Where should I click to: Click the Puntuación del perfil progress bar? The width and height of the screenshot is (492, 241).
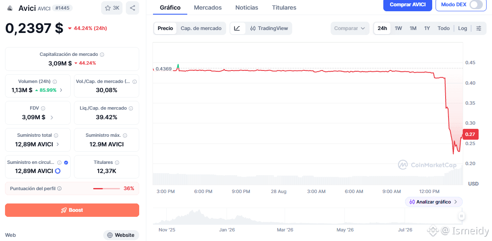click(107, 189)
